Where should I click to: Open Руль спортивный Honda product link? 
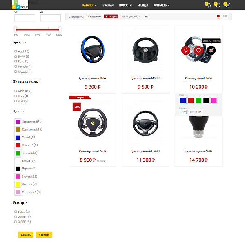(x=145, y=151)
